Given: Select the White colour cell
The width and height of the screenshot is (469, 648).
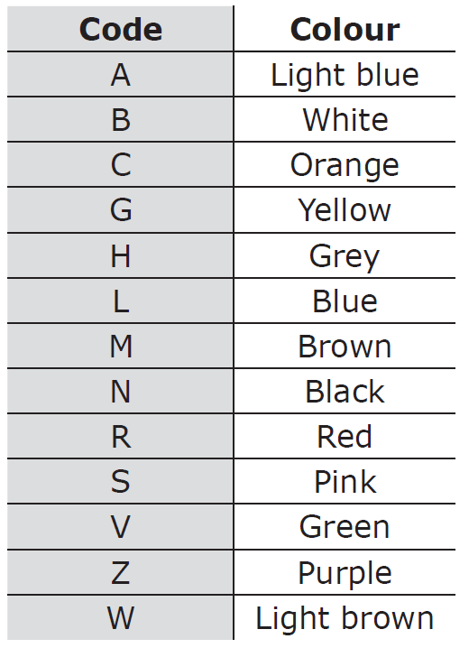Looking at the screenshot, I should [x=345, y=120].
